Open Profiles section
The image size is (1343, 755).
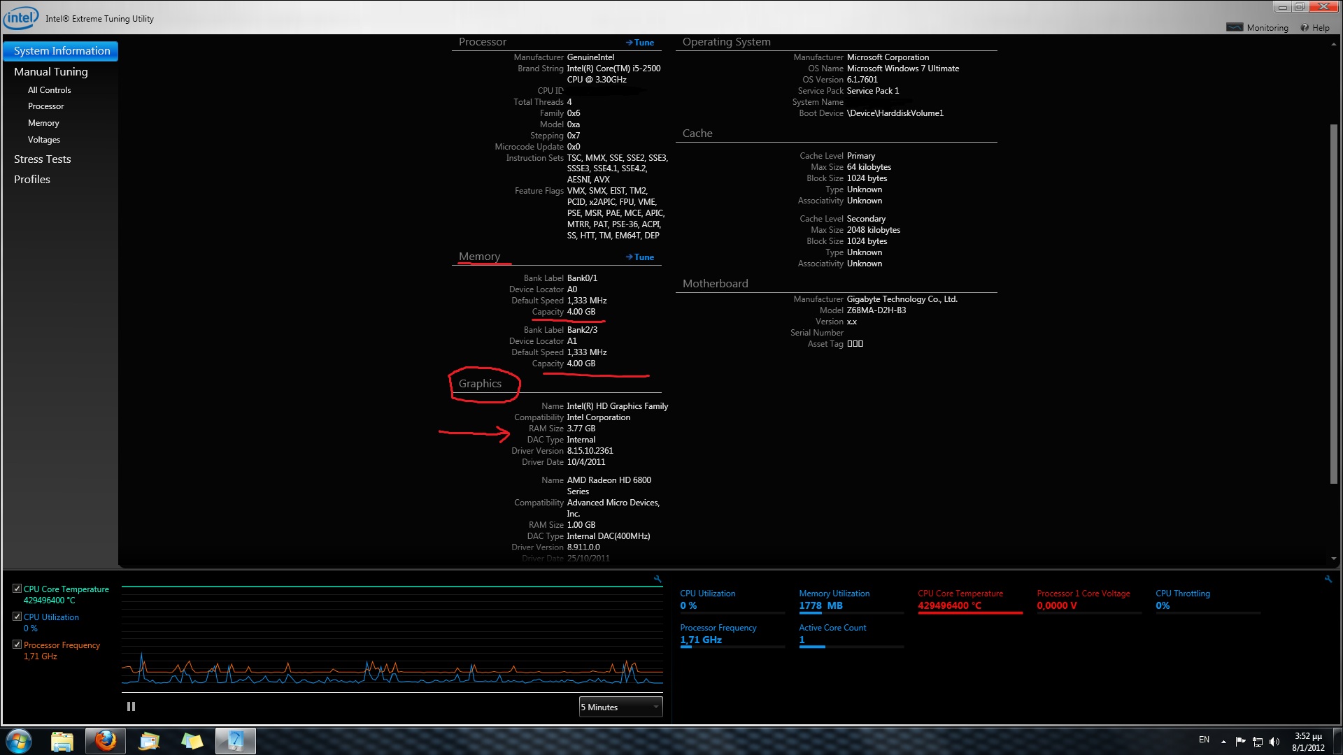(32, 180)
